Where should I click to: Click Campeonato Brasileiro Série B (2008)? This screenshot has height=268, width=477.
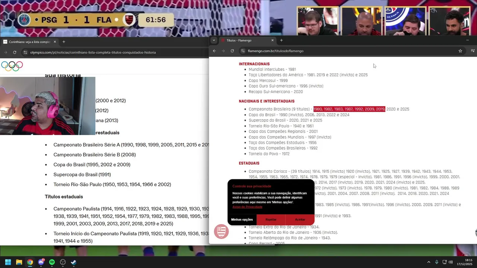click(x=95, y=155)
